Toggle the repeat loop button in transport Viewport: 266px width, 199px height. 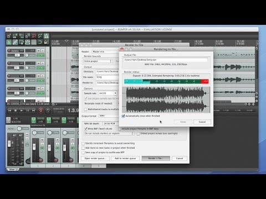[48, 111]
